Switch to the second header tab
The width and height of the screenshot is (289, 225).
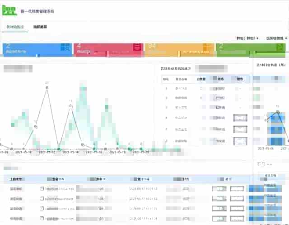(x=40, y=27)
